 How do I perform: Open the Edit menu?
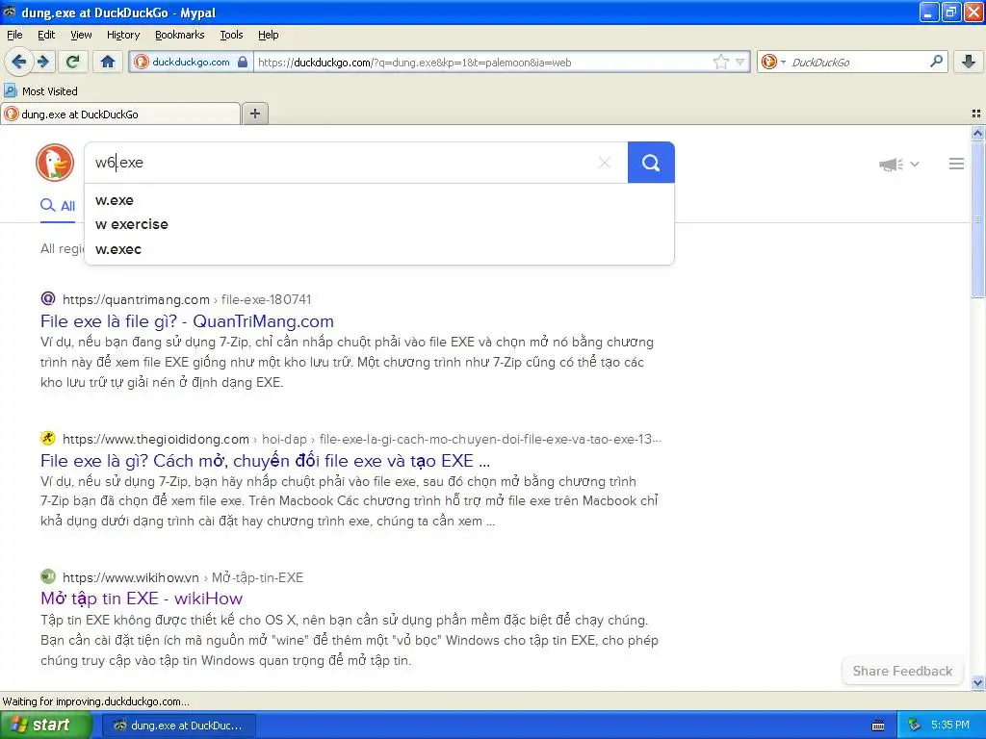[x=46, y=36]
